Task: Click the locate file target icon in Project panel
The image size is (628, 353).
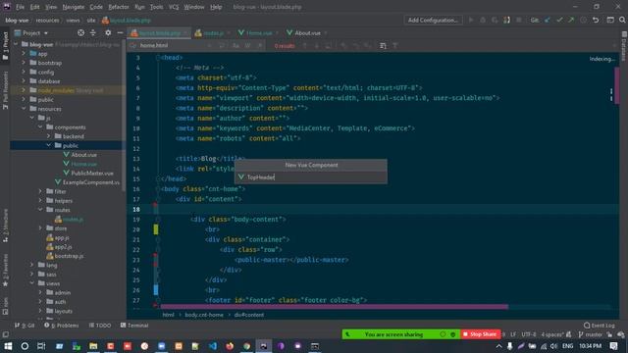Action: [80, 33]
